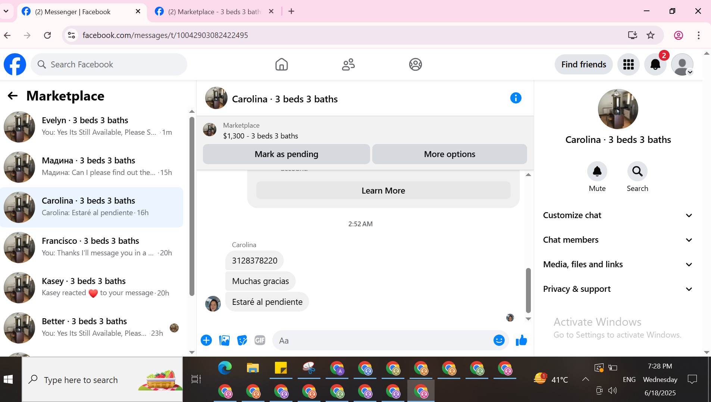
Task: Click the More options button
Action: [x=450, y=154]
